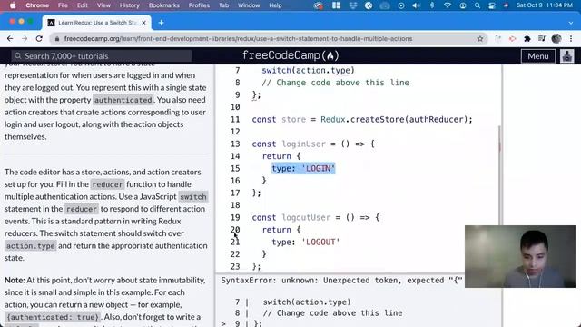
Task: Focus the Search 7,000+ tutorials field
Action: tap(101, 56)
